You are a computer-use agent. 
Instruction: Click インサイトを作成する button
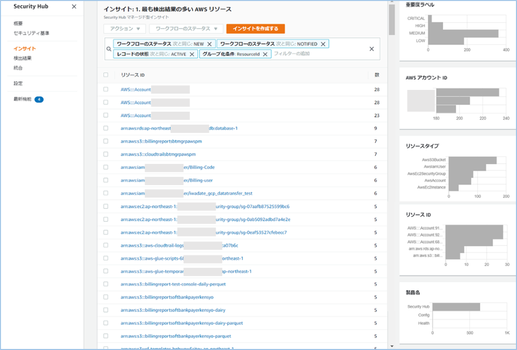pyautogui.click(x=255, y=28)
